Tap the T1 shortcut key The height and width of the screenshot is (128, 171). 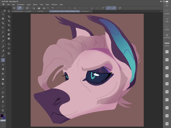pyautogui.click(x=167, y=52)
